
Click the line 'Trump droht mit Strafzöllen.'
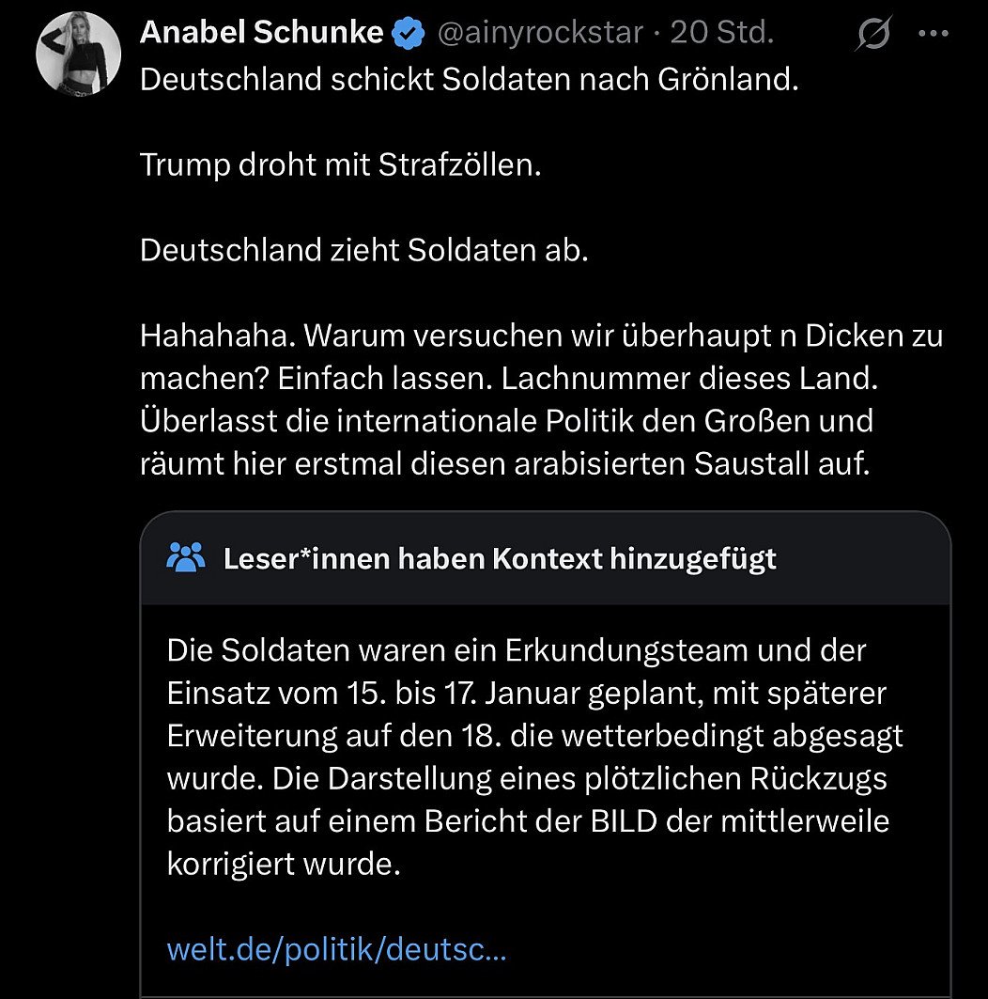(x=341, y=165)
